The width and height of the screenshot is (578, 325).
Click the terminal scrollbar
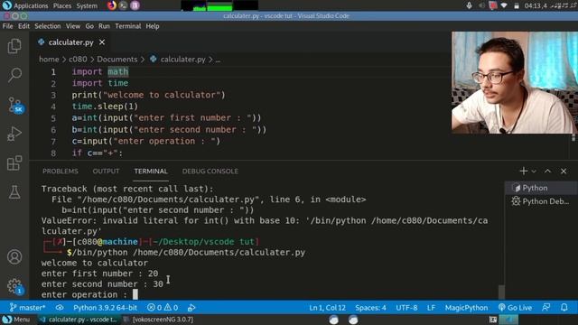click(501, 292)
